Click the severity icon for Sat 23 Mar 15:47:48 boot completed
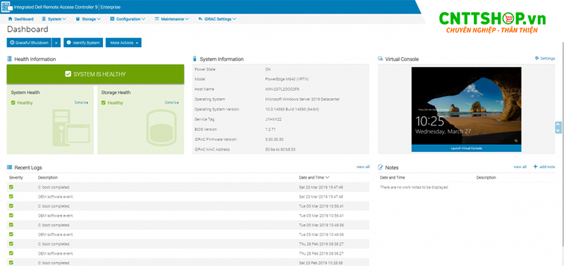 (11, 187)
